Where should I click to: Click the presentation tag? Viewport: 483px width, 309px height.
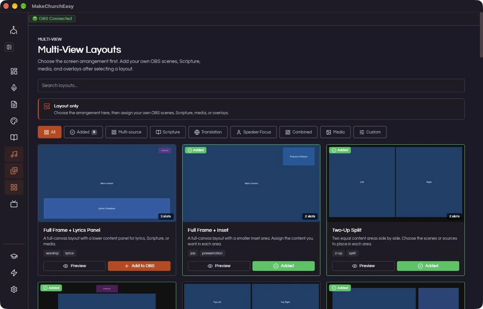212,253
